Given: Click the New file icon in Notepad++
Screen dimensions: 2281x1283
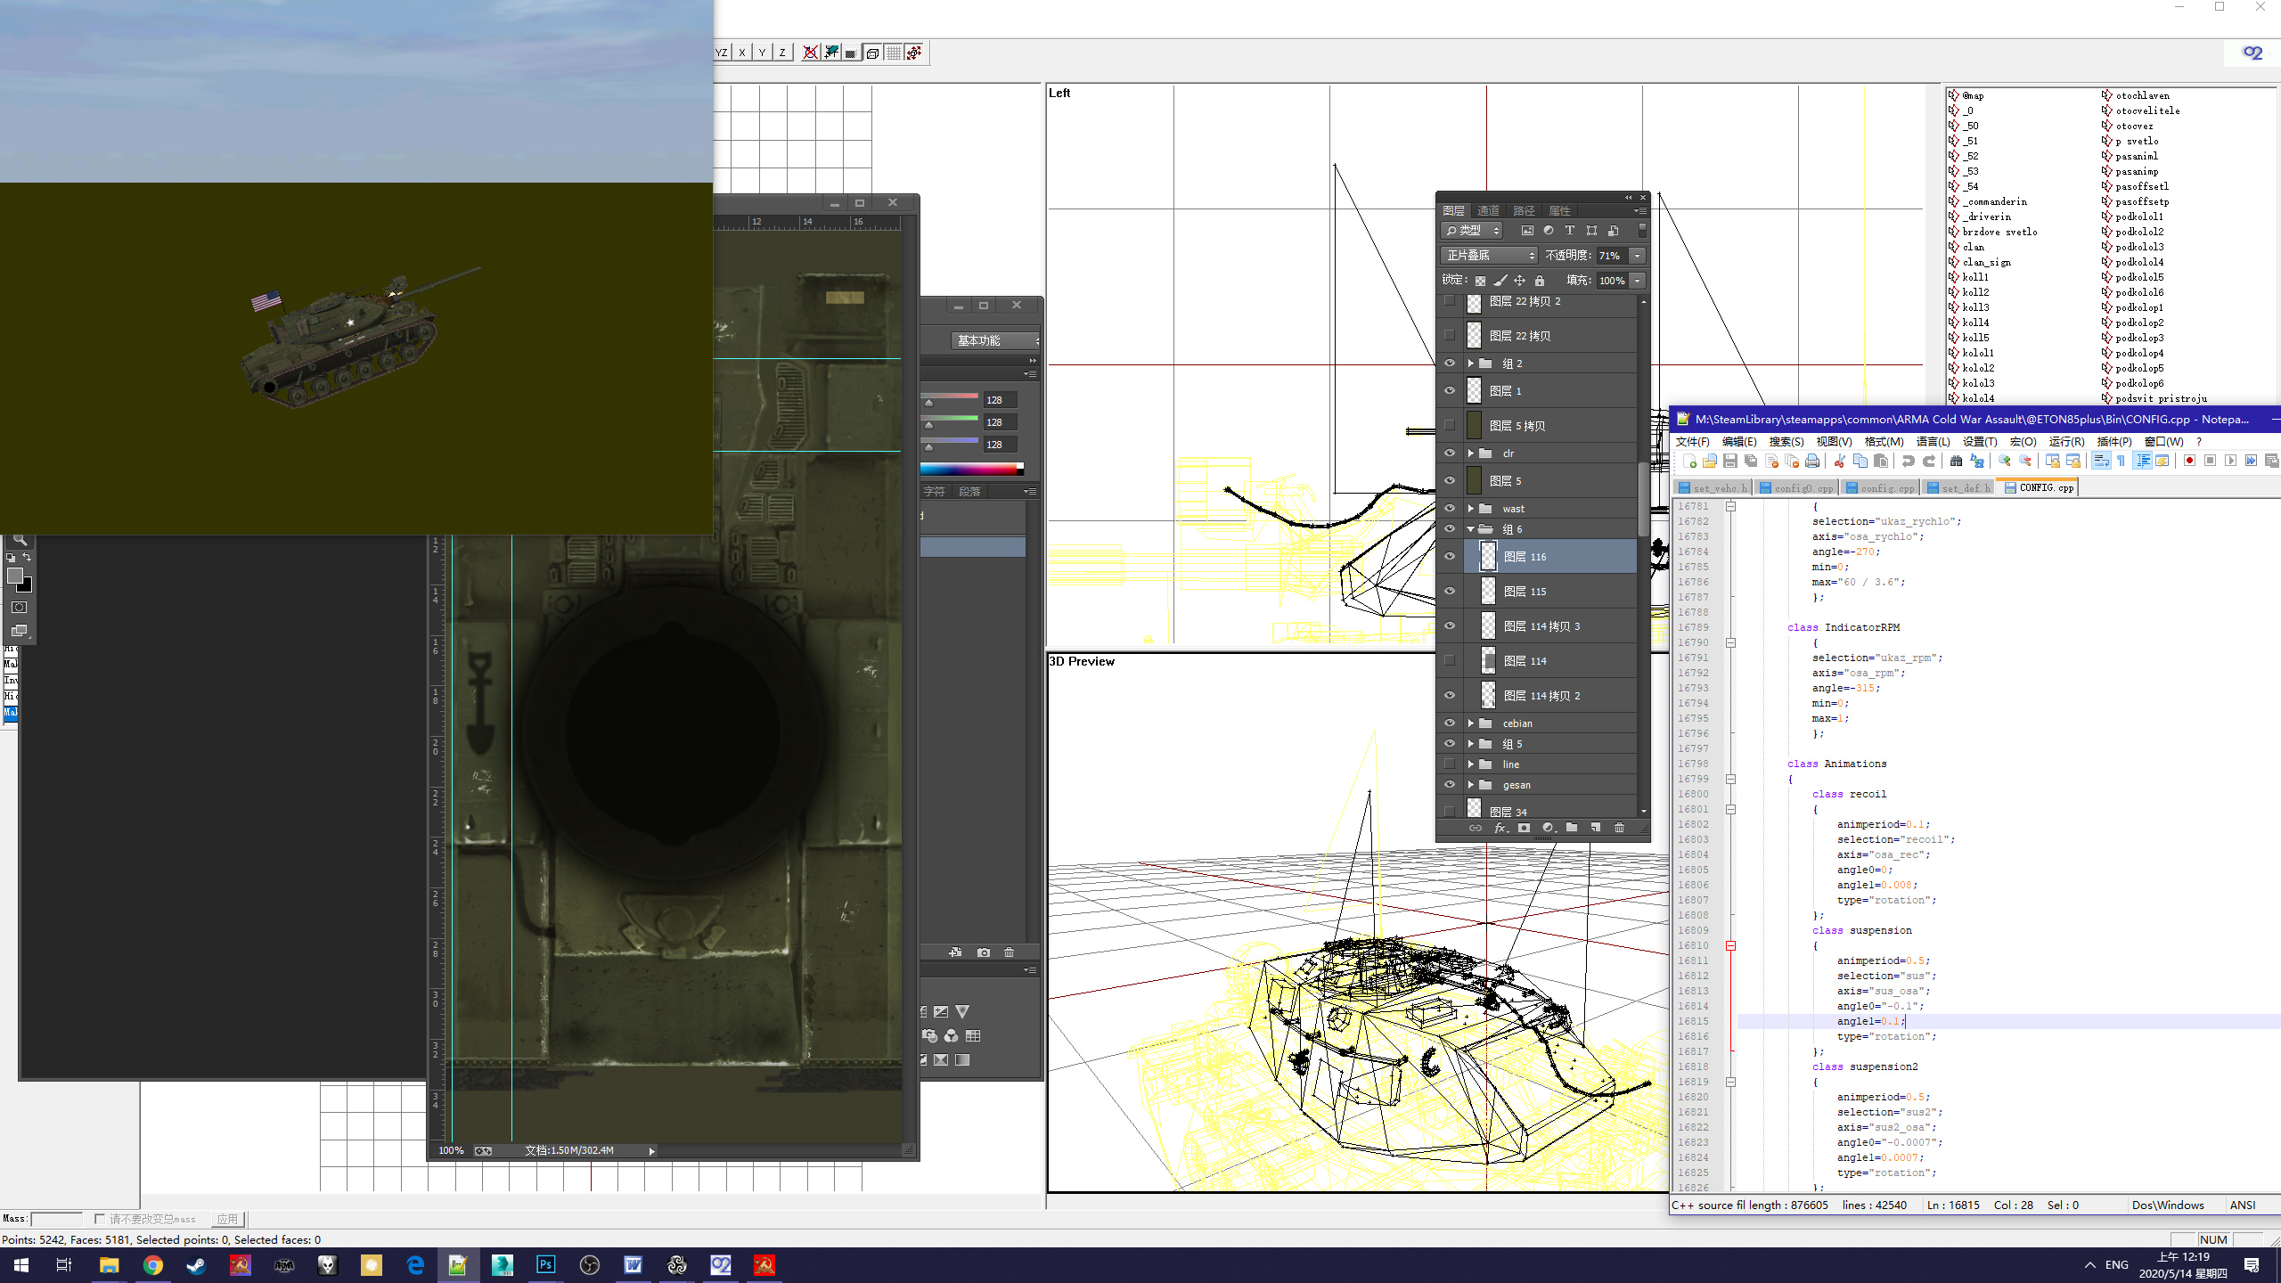Looking at the screenshot, I should [x=1688, y=461].
